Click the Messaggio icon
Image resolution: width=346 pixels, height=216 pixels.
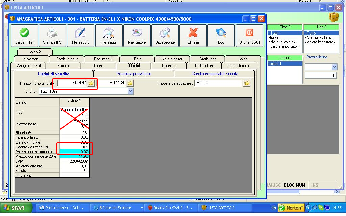[80, 35]
